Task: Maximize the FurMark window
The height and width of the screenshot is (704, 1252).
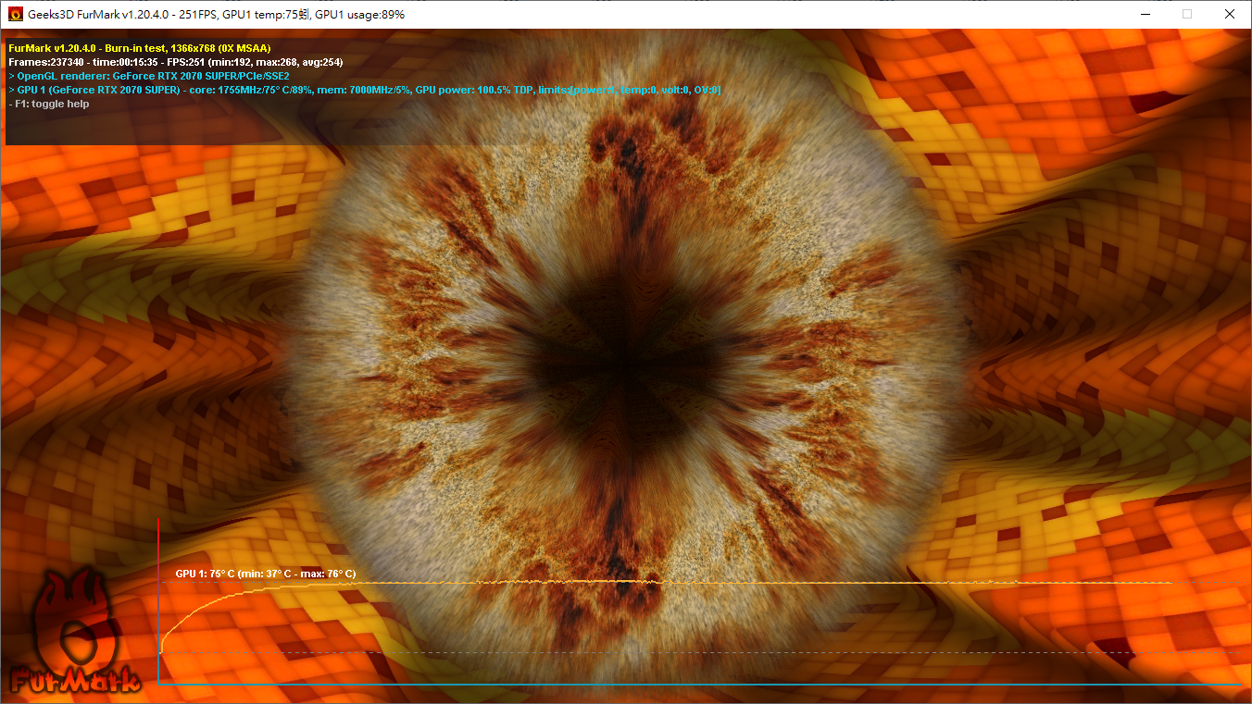Action: (1187, 15)
